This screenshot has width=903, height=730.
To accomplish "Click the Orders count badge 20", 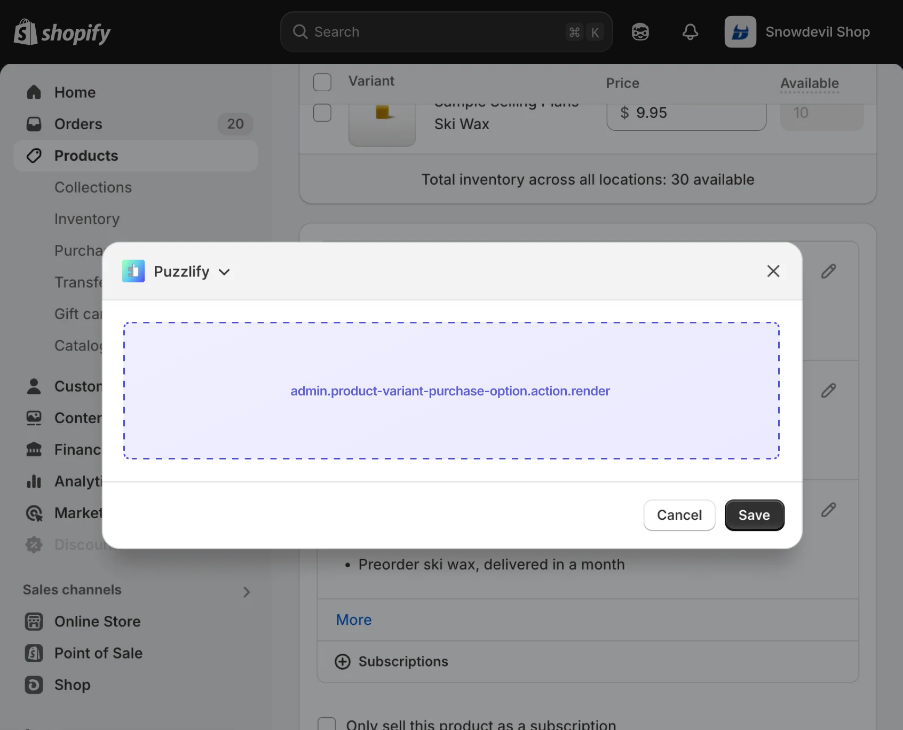I will pos(235,124).
